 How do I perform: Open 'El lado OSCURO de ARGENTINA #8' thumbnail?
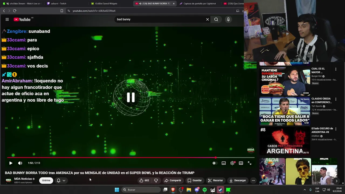(285, 141)
